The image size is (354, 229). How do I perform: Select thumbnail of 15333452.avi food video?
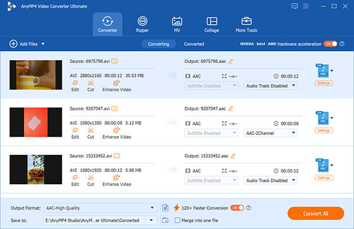click(35, 170)
